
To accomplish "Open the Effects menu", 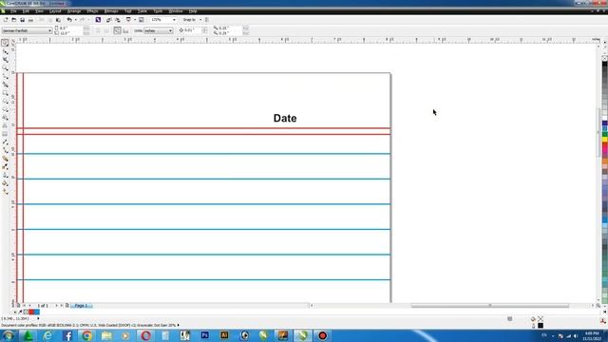I will [x=92, y=11].
